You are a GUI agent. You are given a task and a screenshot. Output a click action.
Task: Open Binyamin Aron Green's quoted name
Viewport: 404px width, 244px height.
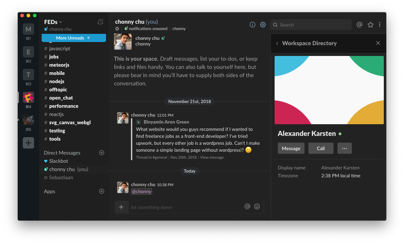point(166,122)
